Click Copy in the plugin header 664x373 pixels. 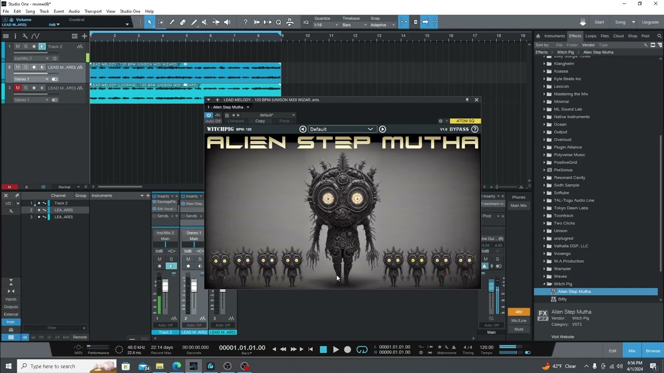(x=260, y=121)
